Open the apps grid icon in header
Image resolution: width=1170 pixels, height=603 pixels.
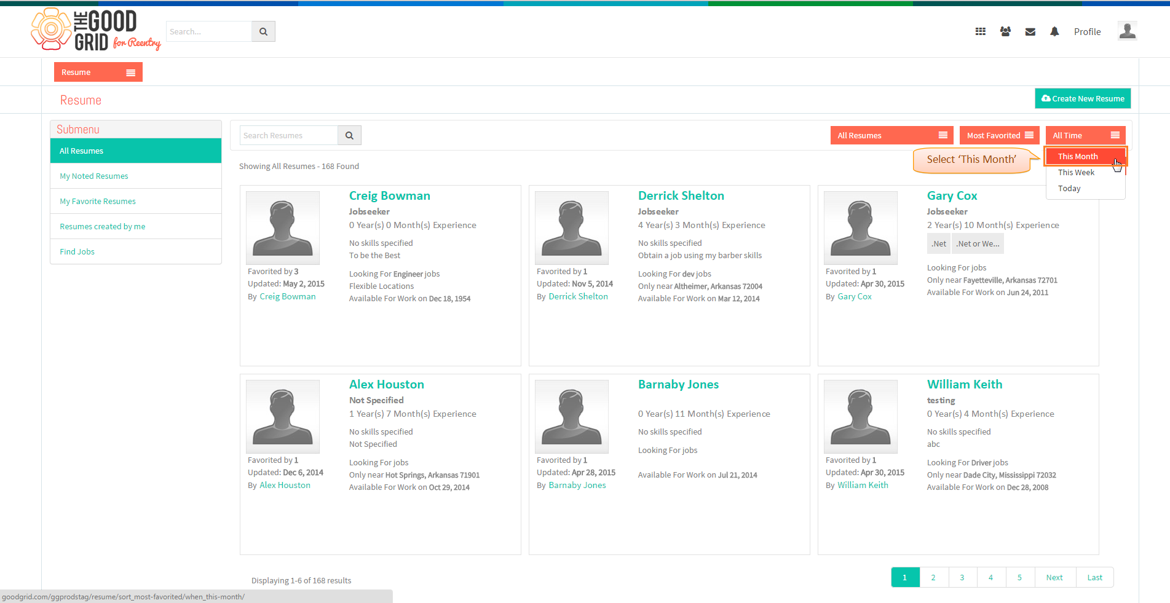[x=981, y=31]
